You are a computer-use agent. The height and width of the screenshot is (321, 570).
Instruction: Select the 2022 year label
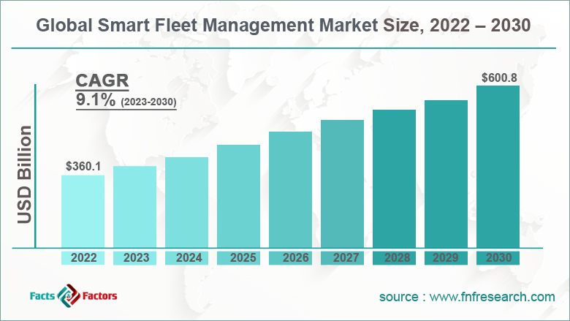click(83, 257)
